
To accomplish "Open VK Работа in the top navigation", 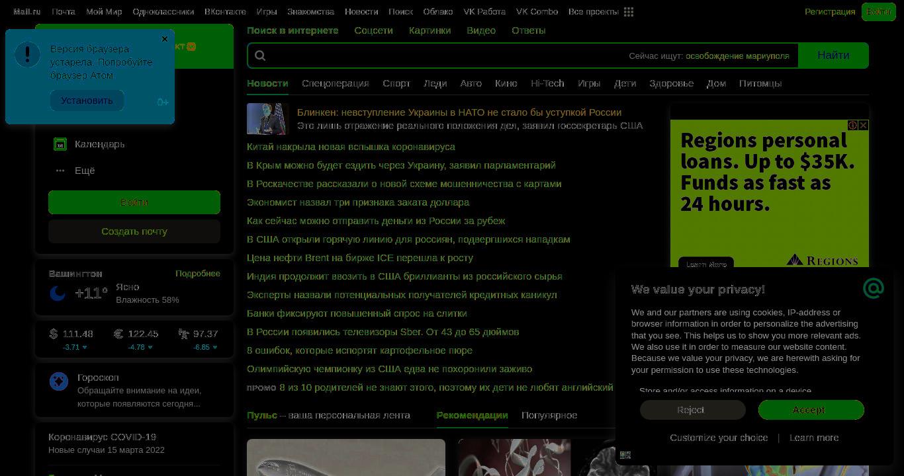I will [484, 12].
